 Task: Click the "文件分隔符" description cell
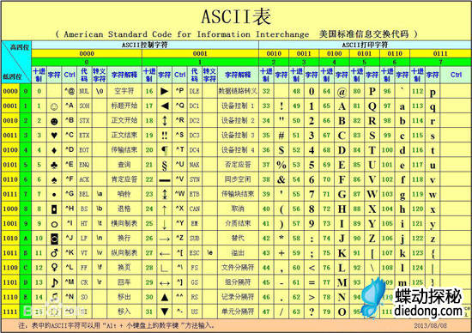pos(238,268)
